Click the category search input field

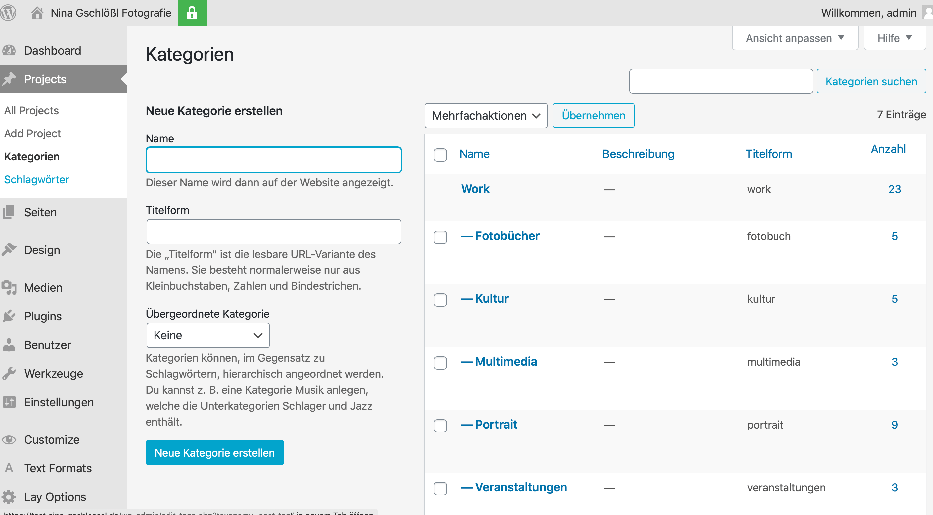click(721, 81)
